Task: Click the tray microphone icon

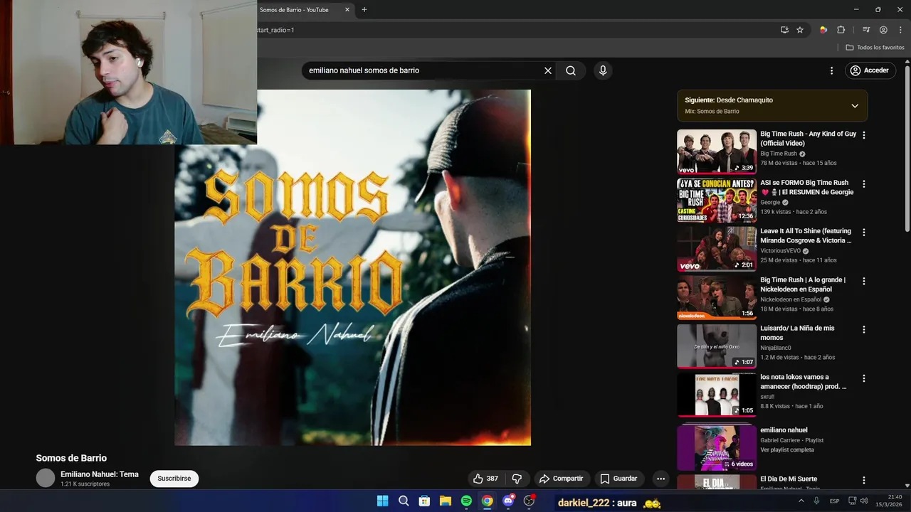Action: pos(816,501)
